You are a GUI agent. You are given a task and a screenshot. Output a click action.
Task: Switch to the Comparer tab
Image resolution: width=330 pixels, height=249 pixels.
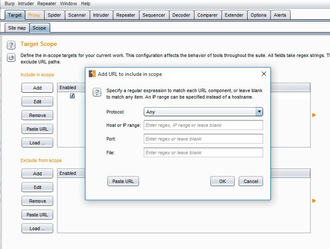(x=208, y=15)
